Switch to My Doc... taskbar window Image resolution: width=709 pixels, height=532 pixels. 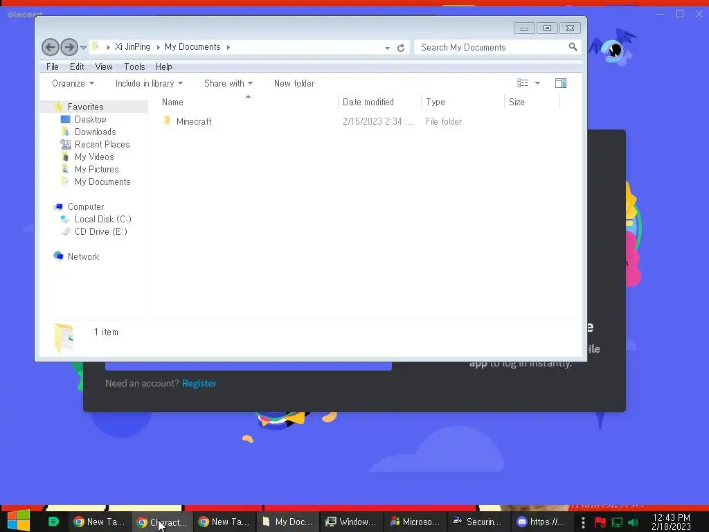pyautogui.click(x=287, y=522)
